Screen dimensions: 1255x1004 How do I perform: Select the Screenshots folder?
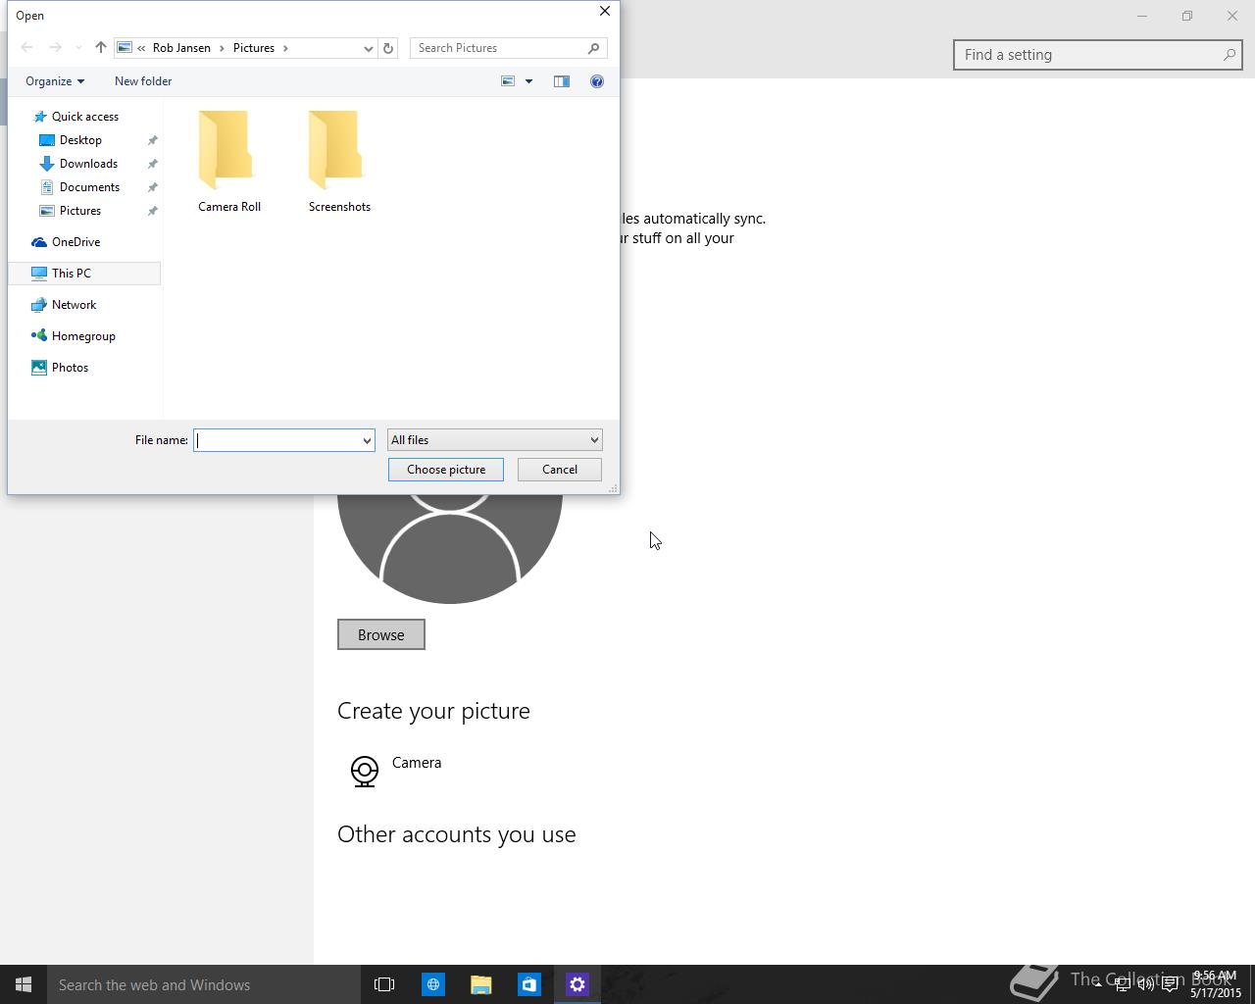pyautogui.click(x=339, y=162)
